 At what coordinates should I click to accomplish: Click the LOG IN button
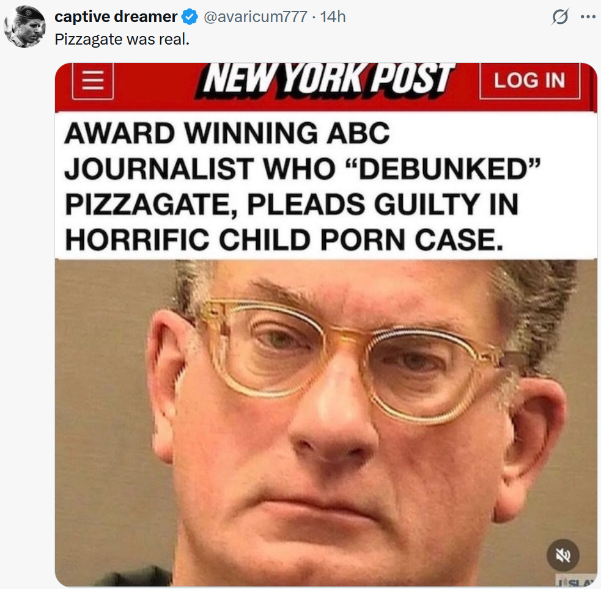(529, 81)
